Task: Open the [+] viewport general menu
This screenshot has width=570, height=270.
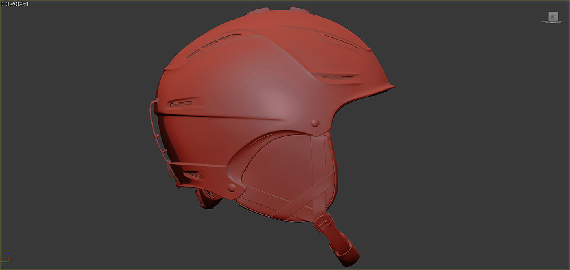Action: click(4, 4)
